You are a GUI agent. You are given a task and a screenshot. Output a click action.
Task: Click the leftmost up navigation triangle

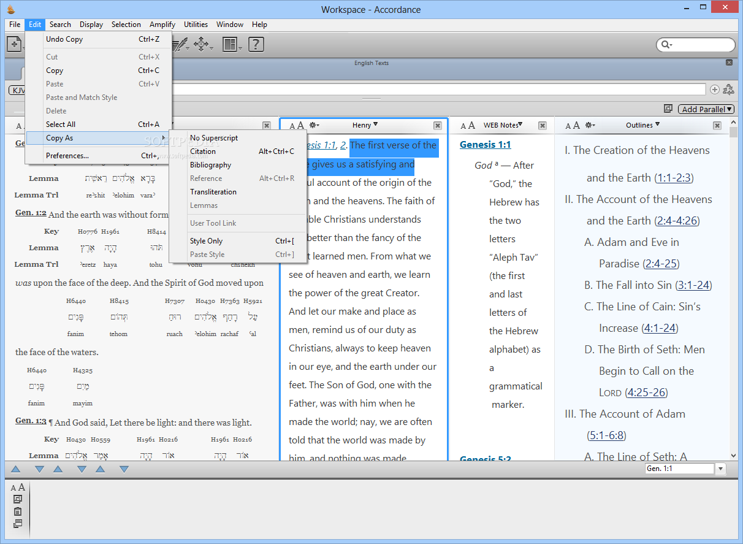(16, 469)
